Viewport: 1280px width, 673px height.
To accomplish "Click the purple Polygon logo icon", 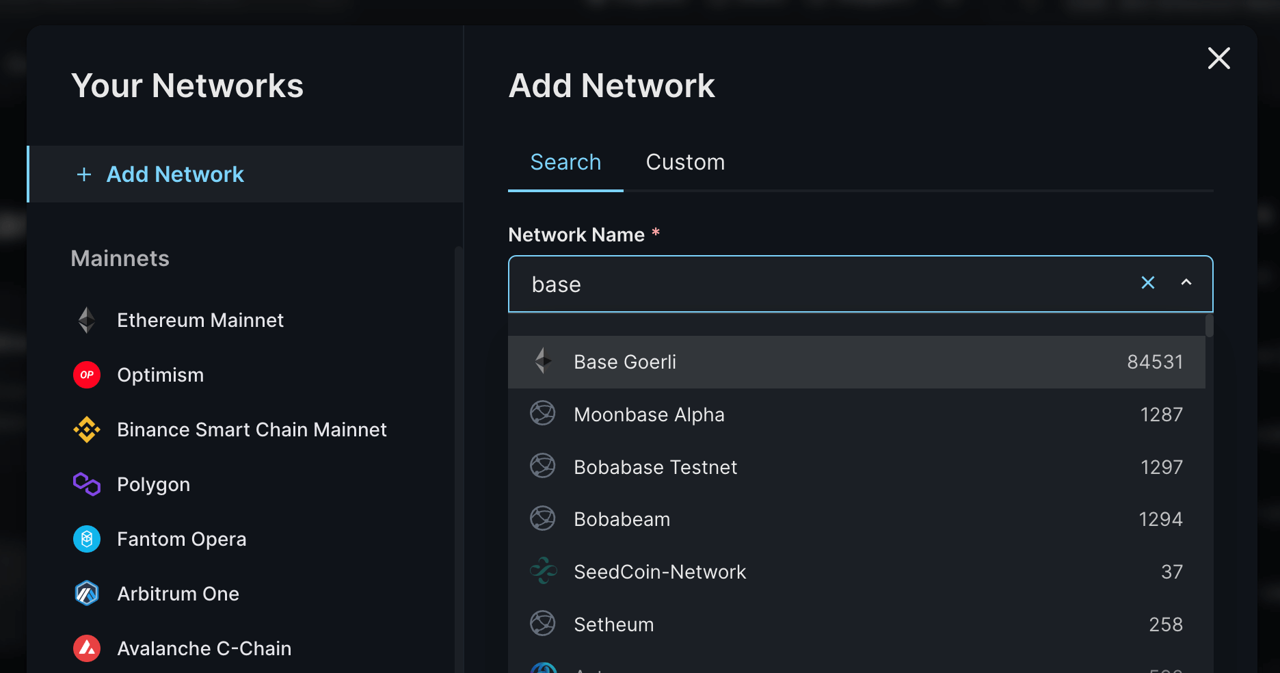I will [87, 484].
